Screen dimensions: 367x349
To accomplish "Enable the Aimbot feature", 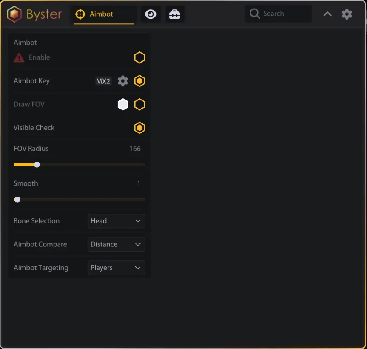I will click(x=139, y=57).
